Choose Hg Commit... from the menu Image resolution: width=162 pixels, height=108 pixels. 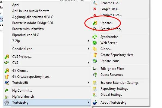coord(22,91)
